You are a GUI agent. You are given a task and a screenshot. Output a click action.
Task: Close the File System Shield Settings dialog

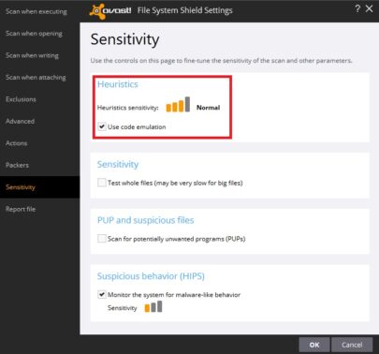coord(370,8)
